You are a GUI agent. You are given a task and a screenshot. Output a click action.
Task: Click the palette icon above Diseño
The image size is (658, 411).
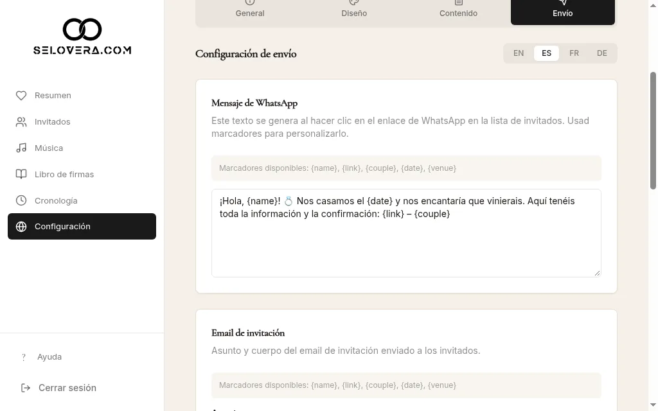(354, 2)
